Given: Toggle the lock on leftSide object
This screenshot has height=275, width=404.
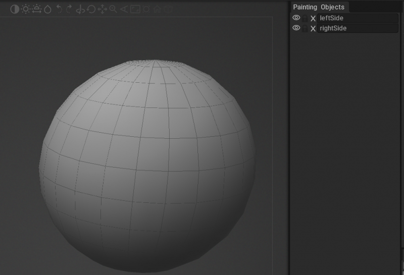Looking at the screenshot, I should [305, 18].
